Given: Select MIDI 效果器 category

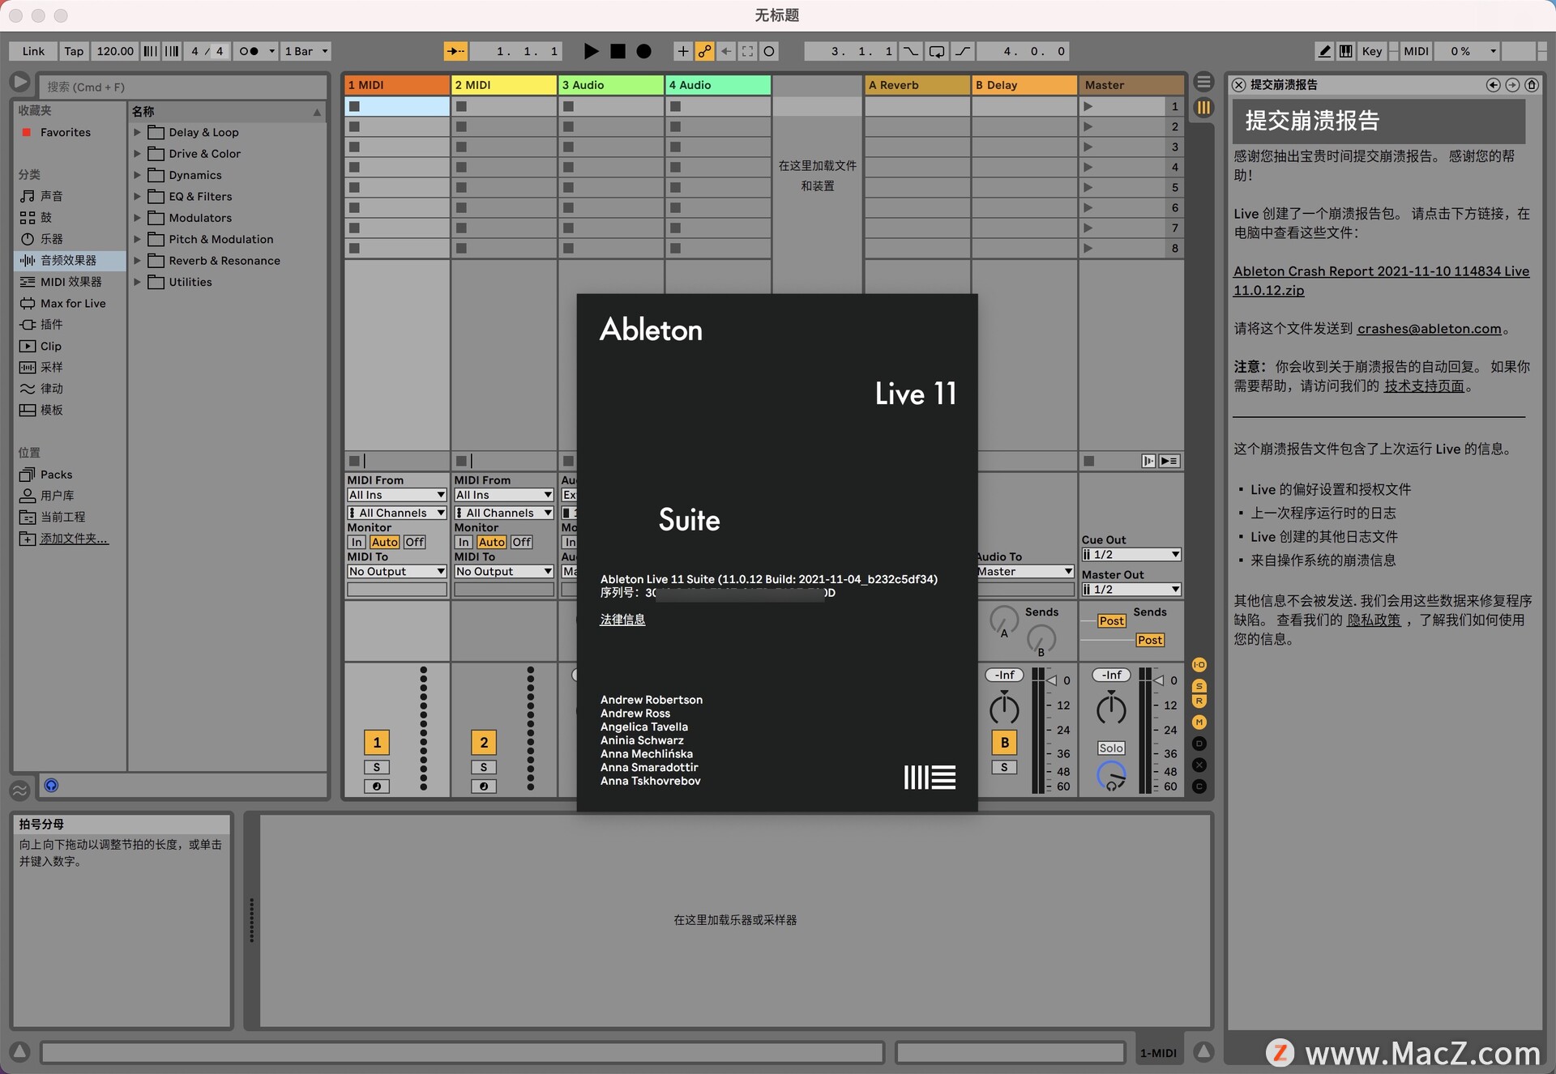Looking at the screenshot, I should click(x=71, y=282).
